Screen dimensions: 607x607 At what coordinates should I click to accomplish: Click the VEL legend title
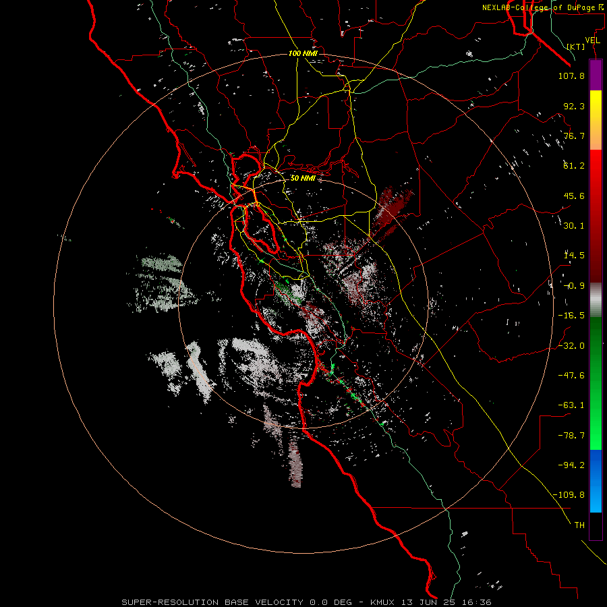592,40
